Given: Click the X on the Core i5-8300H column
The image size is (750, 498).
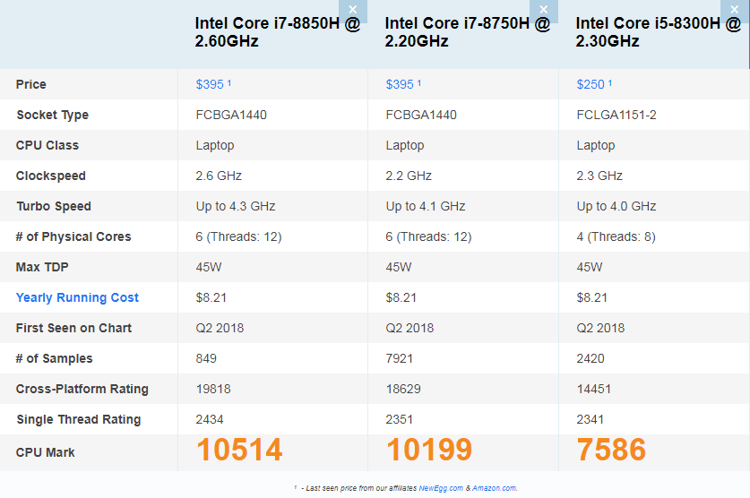Looking at the screenshot, I should tap(733, 10).
